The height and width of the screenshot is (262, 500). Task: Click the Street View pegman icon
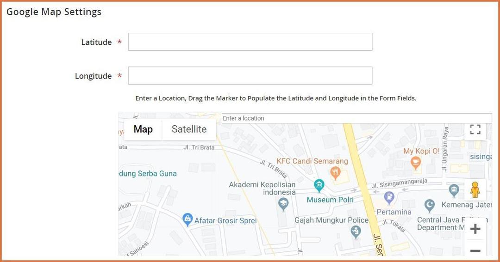pos(475,190)
